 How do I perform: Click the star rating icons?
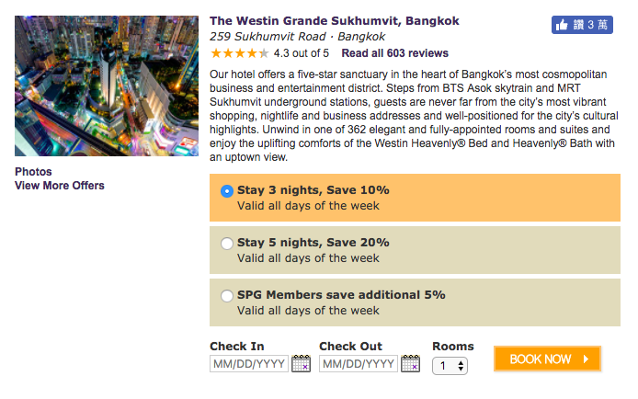[240, 53]
